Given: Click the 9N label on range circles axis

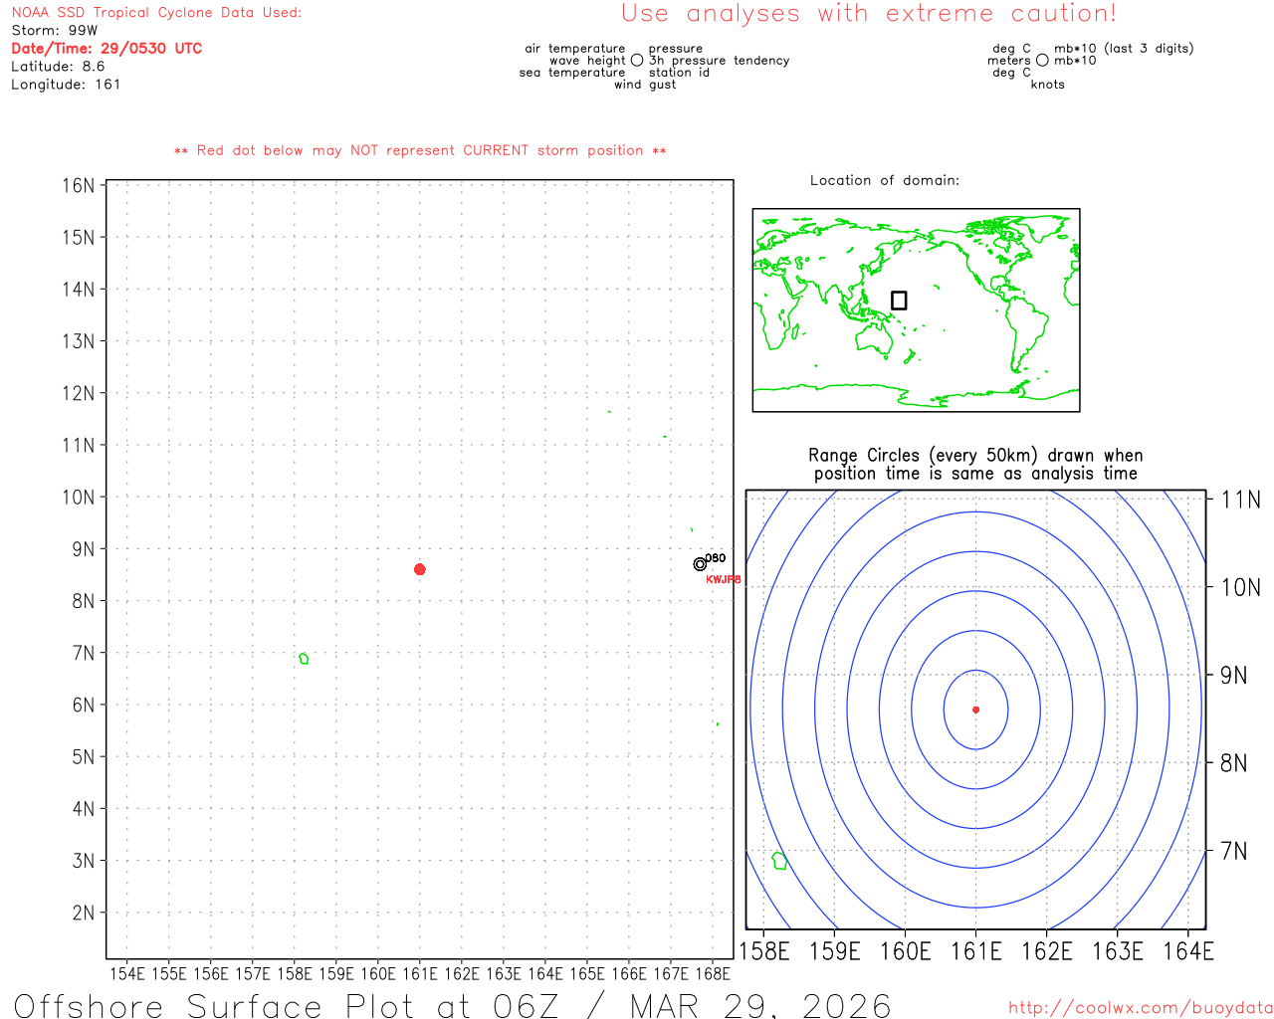Looking at the screenshot, I should point(1234,676).
